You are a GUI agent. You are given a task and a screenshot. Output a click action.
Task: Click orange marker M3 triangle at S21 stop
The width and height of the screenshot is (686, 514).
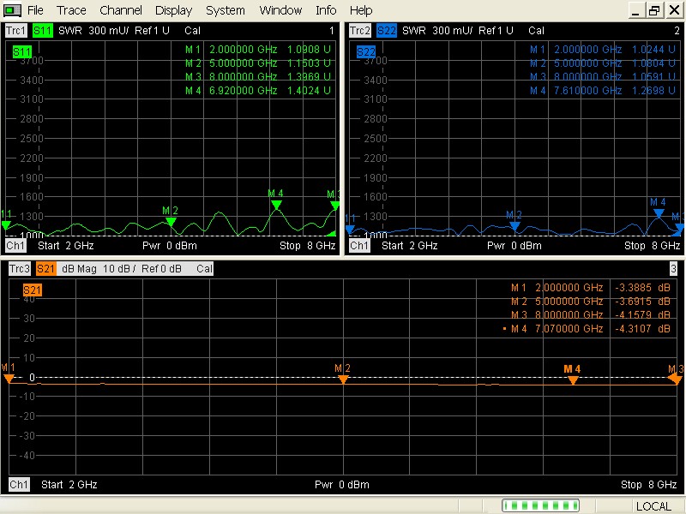(677, 380)
